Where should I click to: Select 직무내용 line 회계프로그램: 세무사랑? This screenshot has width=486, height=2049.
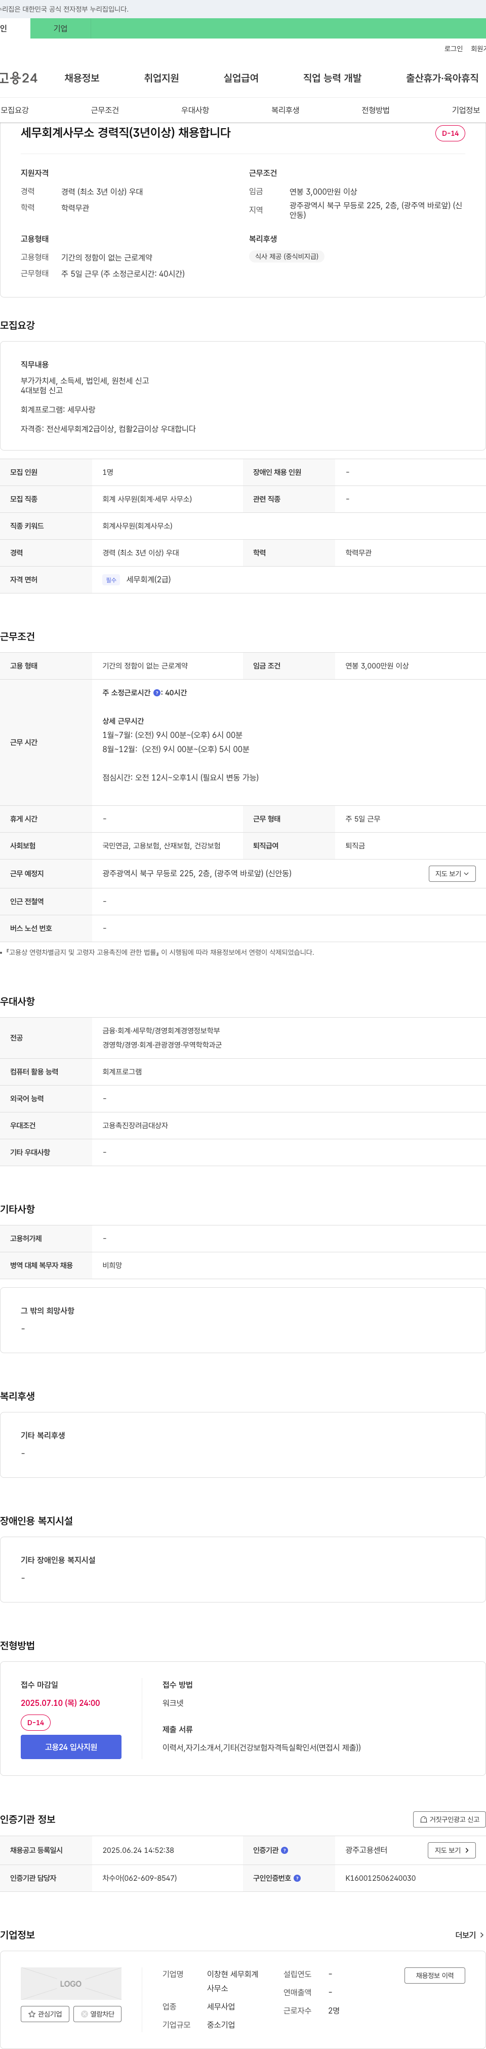click(x=58, y=409)
